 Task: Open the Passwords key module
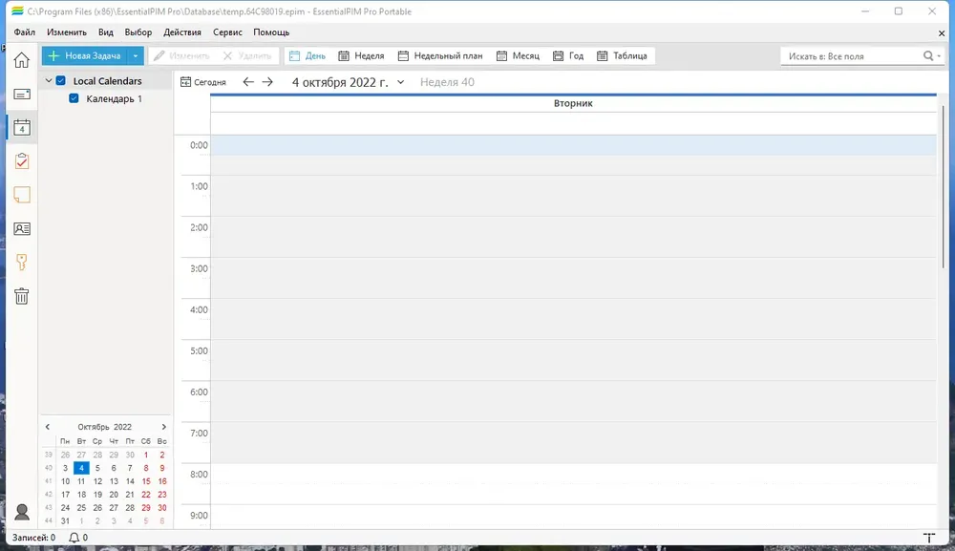click(21, 263)
